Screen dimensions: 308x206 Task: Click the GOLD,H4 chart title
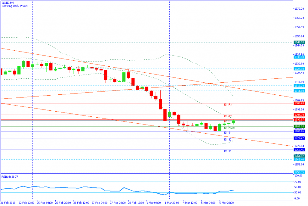coord(7,3)
